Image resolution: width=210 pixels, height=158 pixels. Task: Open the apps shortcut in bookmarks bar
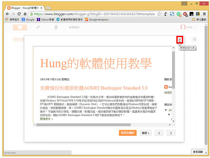(x=12, y=19)
